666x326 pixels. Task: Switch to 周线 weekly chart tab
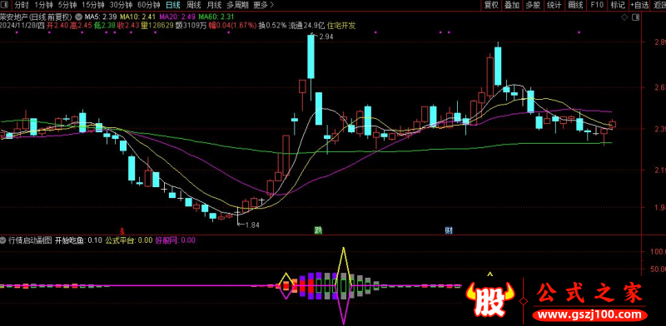193,5
